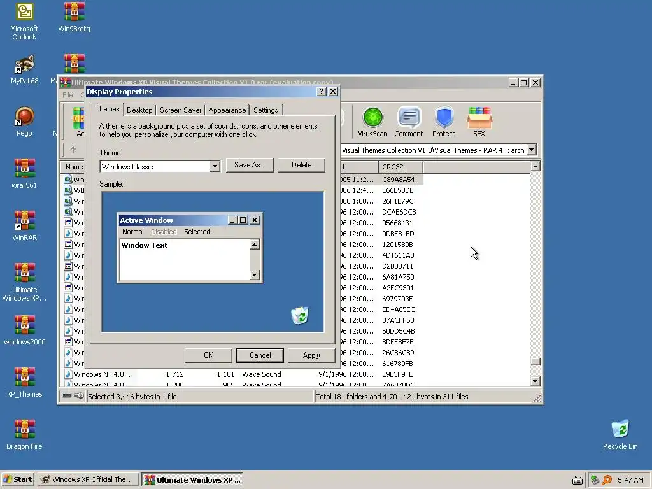652x489 pixels.
Task: Open the MyPal 68 browser shortcut
Action: click(x=25, y=69)
